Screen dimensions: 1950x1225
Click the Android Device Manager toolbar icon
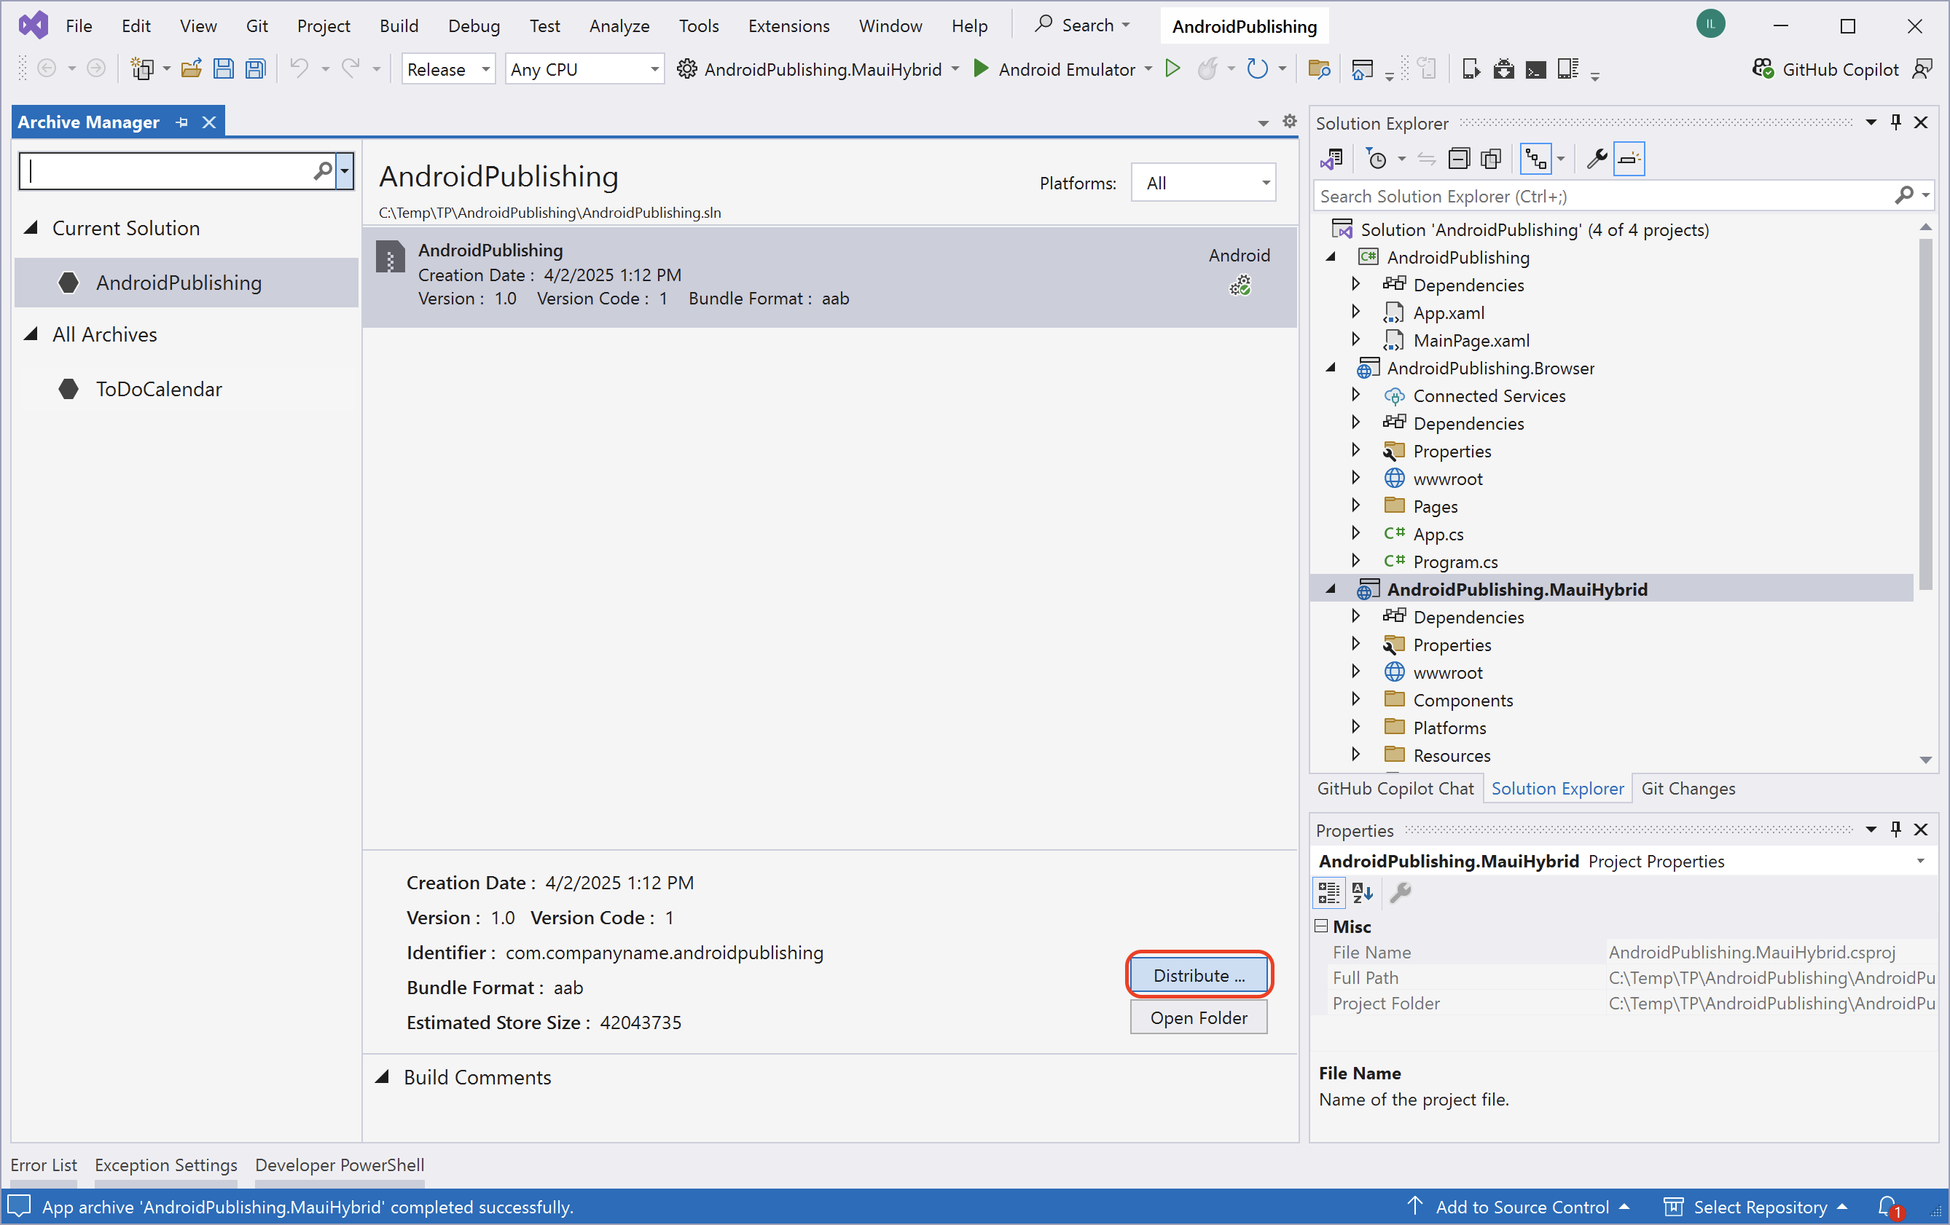[x=1471, y=70]
